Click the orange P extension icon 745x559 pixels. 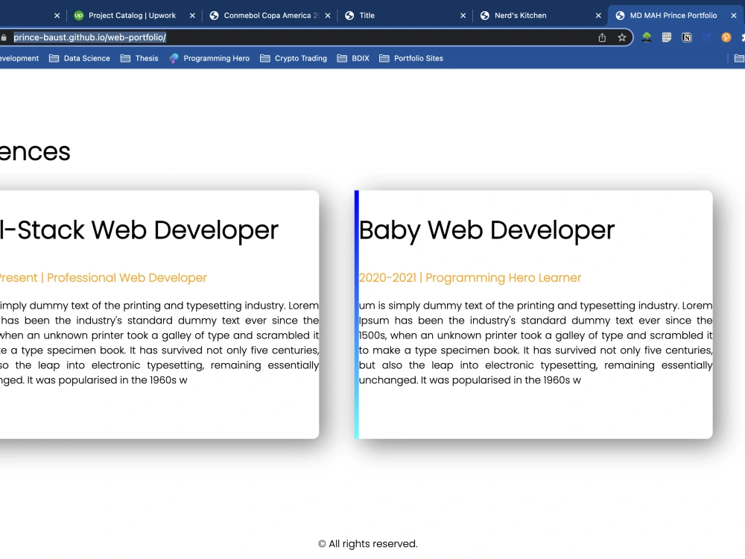point(726,37)
